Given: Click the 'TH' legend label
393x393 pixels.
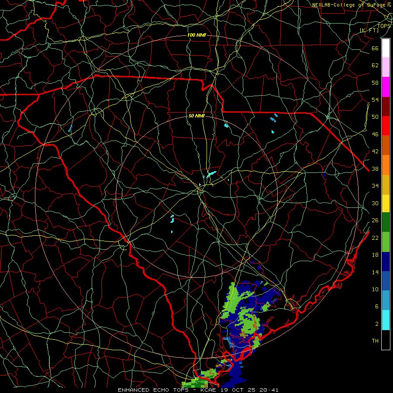Looking at the screenshot, I should 375,341.
